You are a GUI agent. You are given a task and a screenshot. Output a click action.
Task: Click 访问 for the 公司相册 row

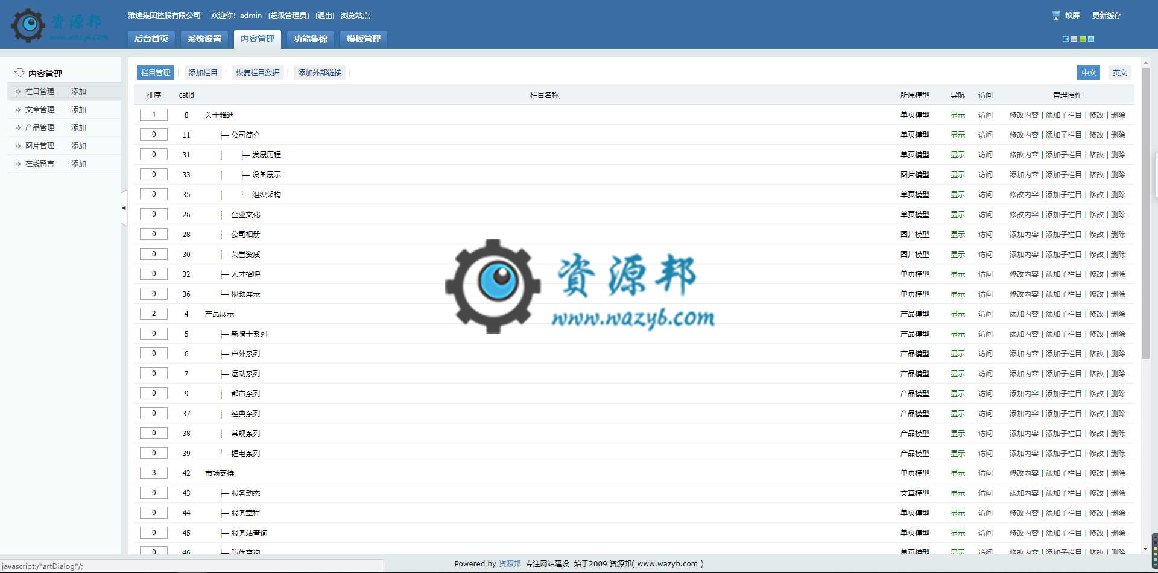(x=986, y=235)
